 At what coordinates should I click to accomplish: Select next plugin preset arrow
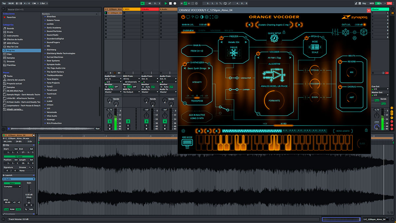tap(299, 24)
